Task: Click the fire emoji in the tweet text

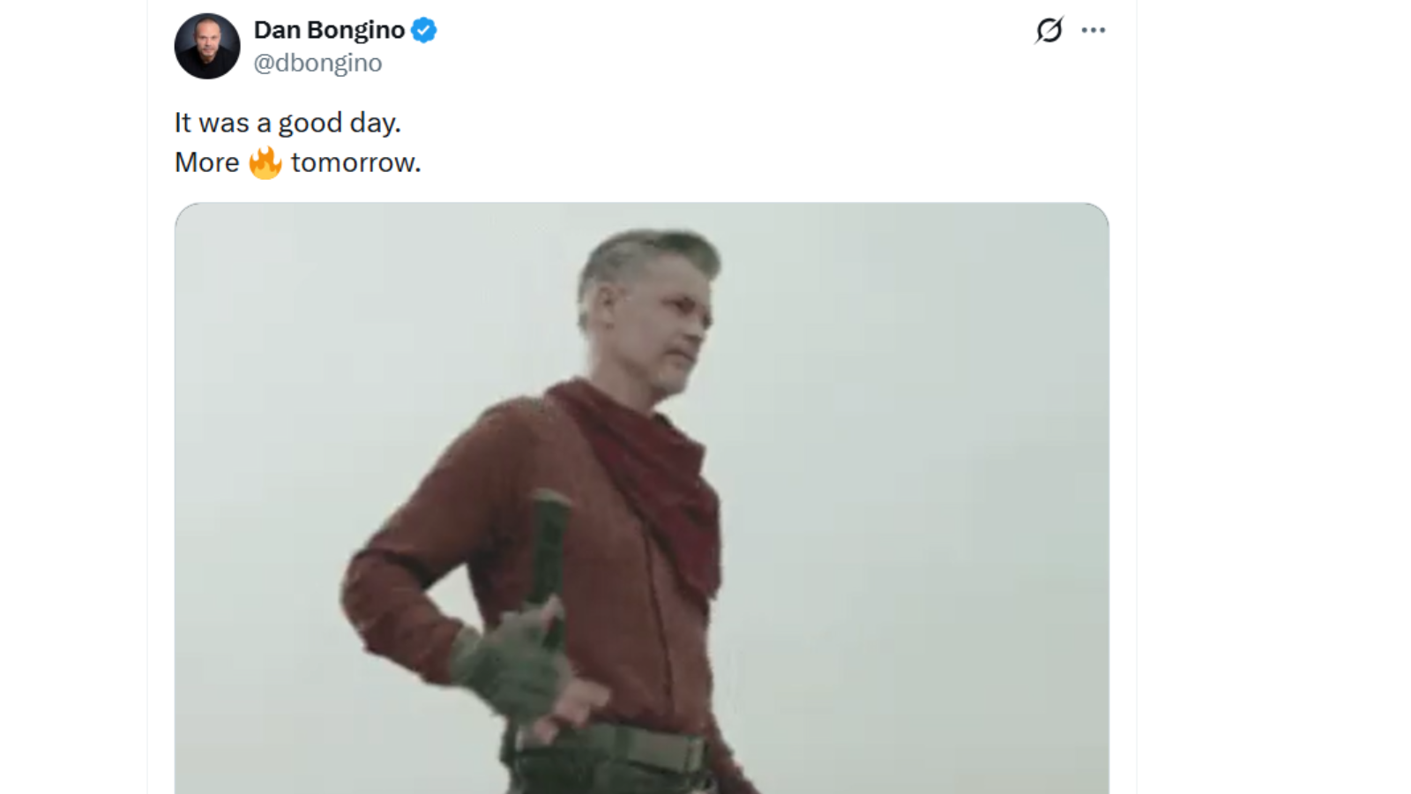Action: click(x=266, y=162)
